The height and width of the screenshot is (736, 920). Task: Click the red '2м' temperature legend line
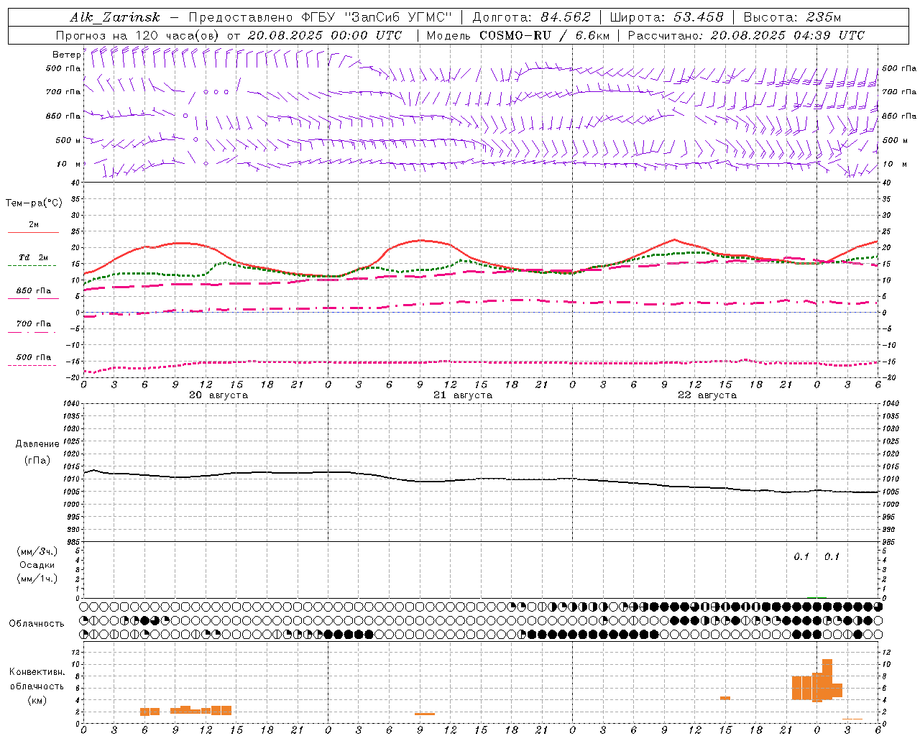(33, 232)
